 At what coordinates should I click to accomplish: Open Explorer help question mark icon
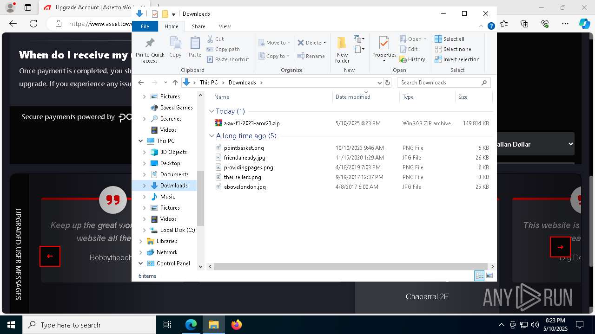point(491,26)
